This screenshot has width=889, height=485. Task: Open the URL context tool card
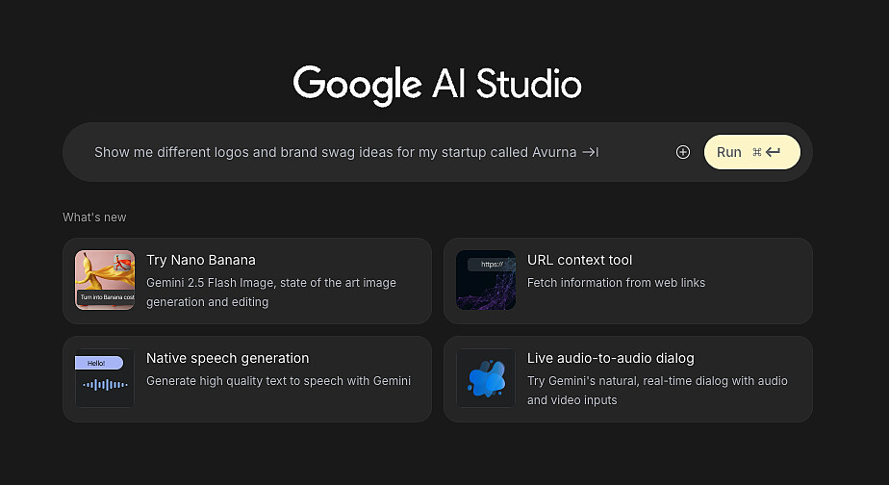pos(627,281)
